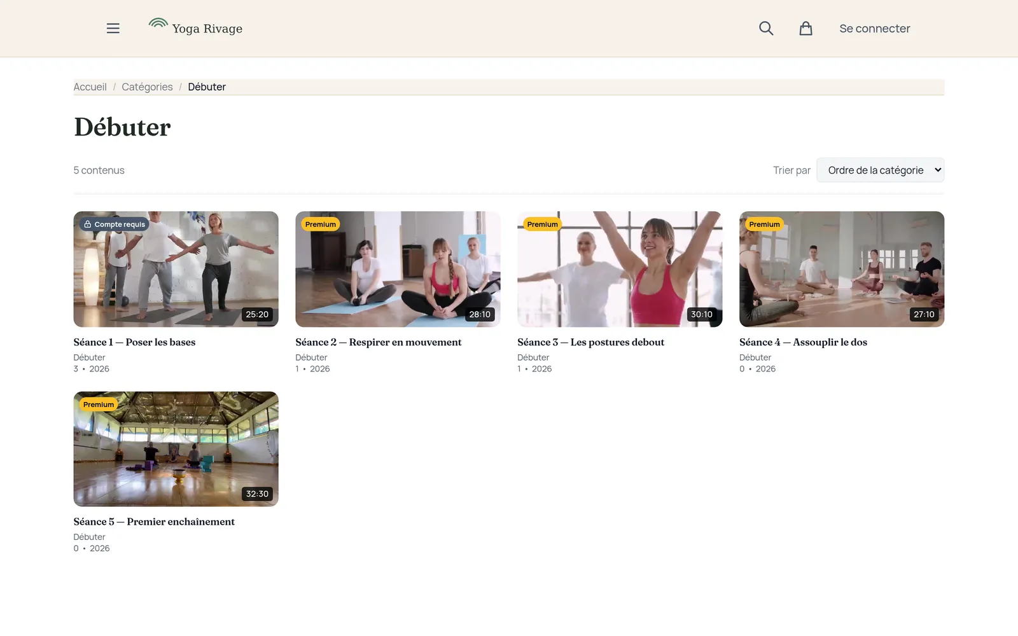Click the Se connecter link

[874, 29]
